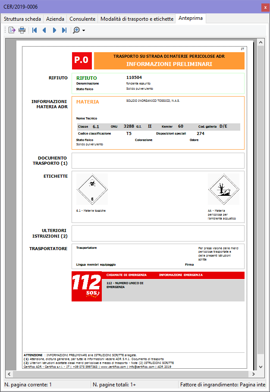The height and width of the screenshot is (392, 270).
Task: Click waste code 110504
Action: coord(134,78)
